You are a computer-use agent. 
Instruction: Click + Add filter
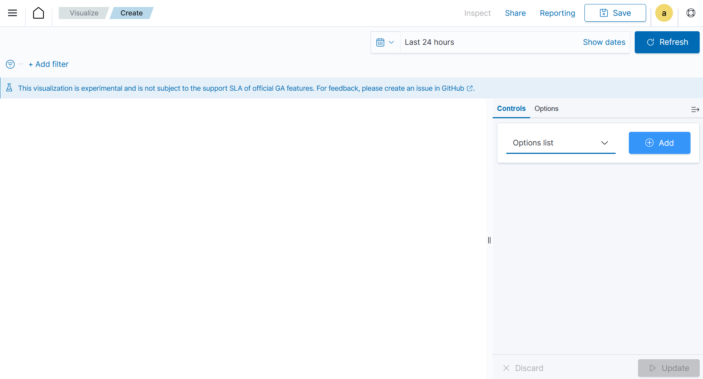click(x=49, y=64)
